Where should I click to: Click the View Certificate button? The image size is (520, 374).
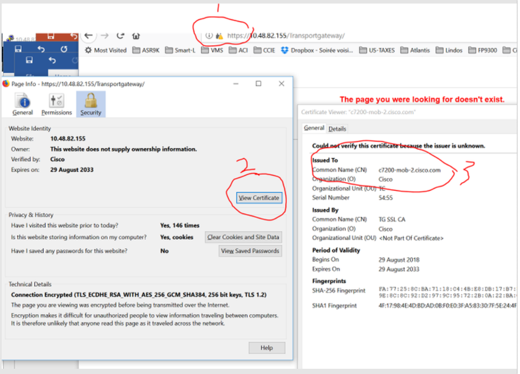coord(259,198)
